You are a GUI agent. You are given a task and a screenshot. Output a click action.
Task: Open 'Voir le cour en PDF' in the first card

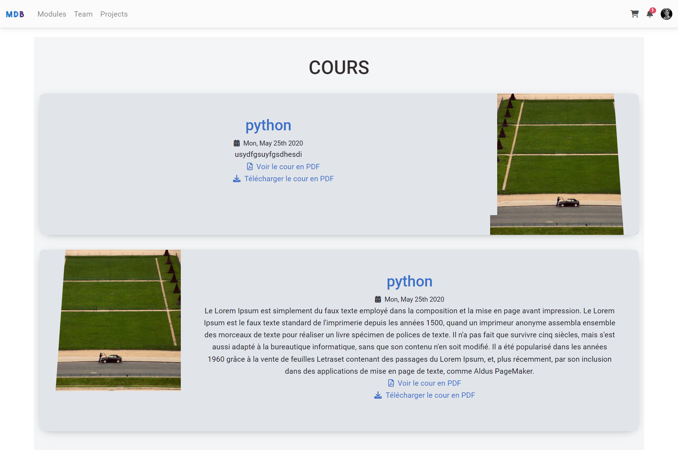288,166
